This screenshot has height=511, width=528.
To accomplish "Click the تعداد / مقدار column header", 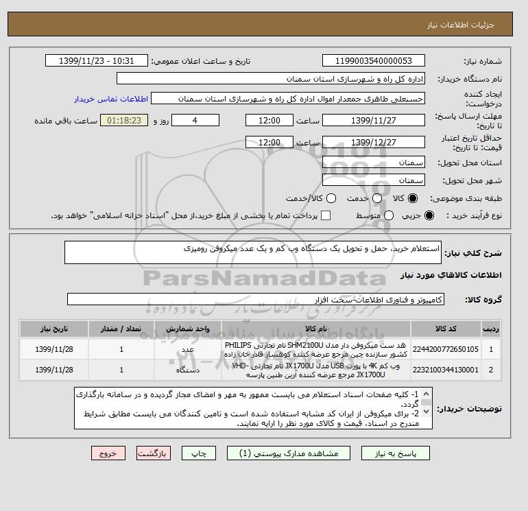I will [121, 329].
